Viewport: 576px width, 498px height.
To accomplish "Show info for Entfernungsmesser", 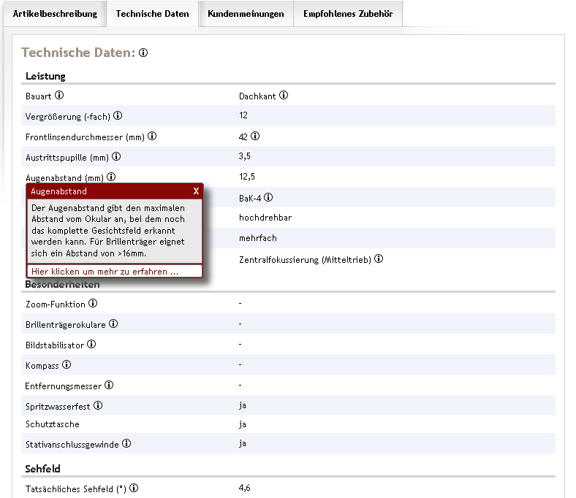I will tap(109, 385).
